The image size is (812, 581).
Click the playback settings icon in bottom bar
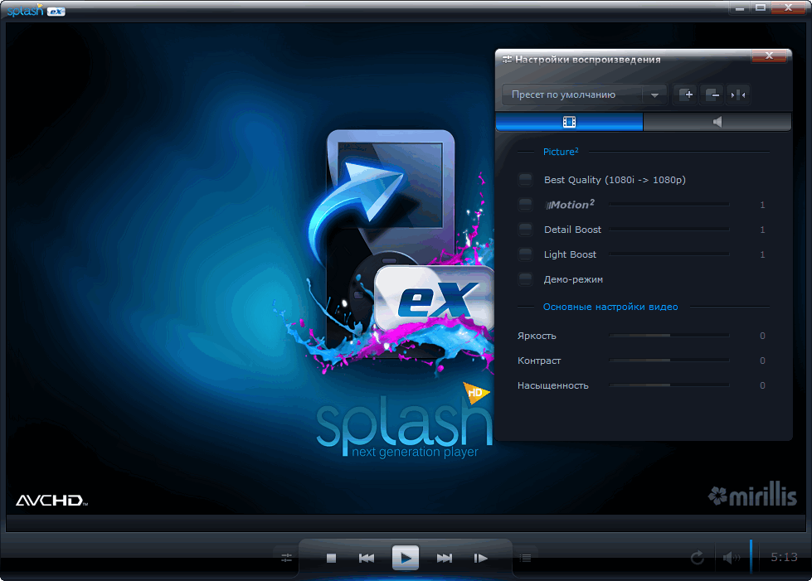click(x=286, y=558)
